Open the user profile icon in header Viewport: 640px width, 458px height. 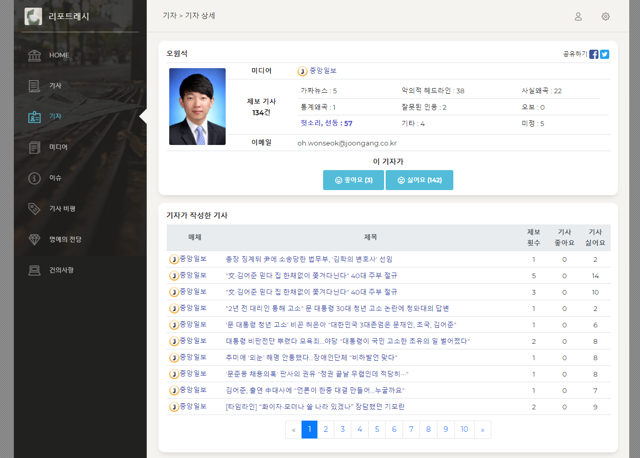tap(578, 16)
